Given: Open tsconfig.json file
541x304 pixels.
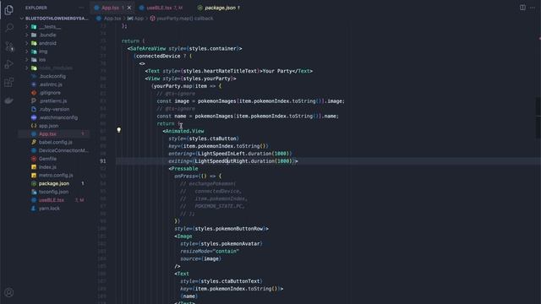Looking at the screenshot, I should [53, 192].
